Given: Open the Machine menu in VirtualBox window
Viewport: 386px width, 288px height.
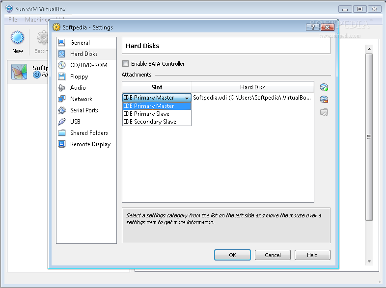Looking at the screenshot, I should pyautogui.click(x=36, y=20).
